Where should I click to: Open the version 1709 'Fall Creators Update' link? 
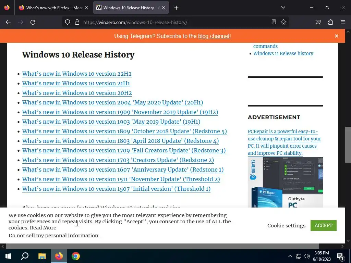(124, 151)
